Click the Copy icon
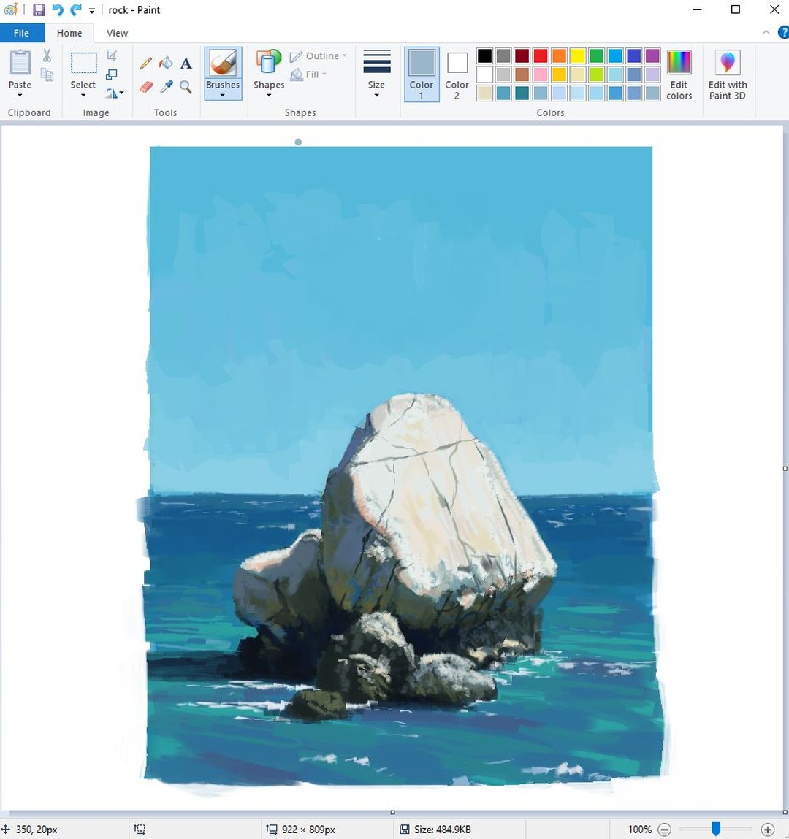This screenshot has height=839, width=789. (47, 74)
